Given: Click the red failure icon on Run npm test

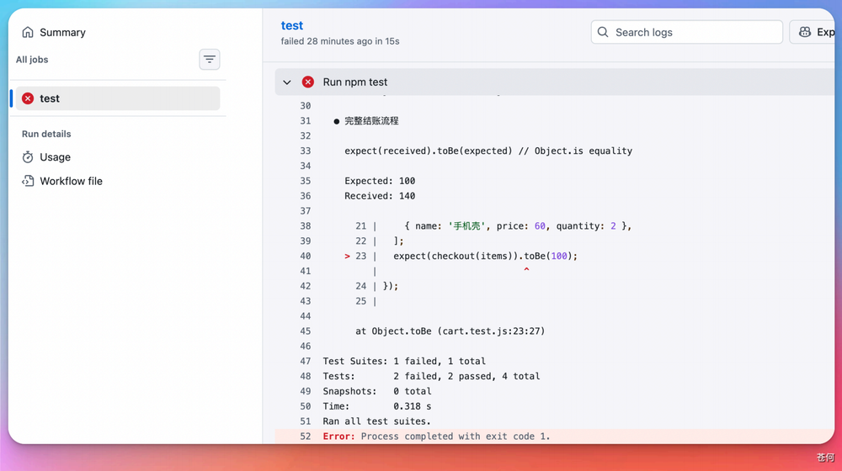Looking at the screenshot, I should (307, 82).
